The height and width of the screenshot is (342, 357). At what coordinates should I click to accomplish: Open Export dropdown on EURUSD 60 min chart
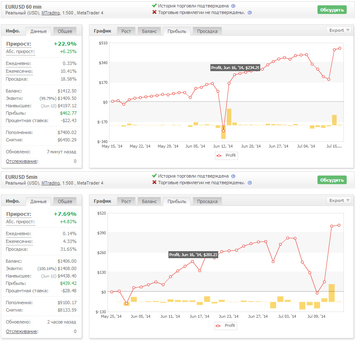pyautogui.click(x=339, y=30)
